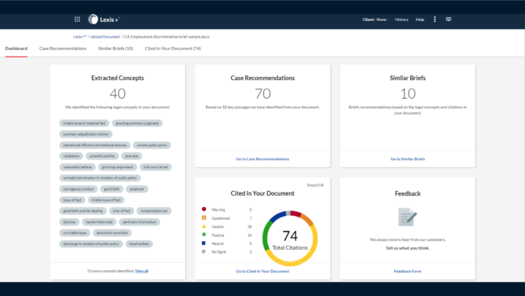Follow Go to Cited in Your Document link
Viewport: 525px width, 296px height.
(x=262, y=271)
